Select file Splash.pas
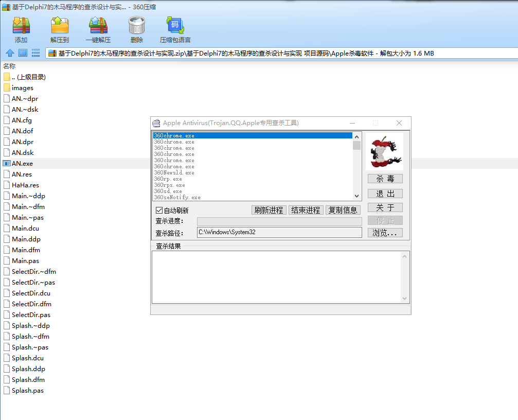518x420 pixels. 24,391
